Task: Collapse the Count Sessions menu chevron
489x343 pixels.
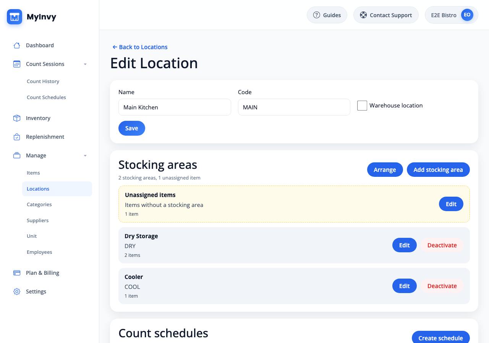Action: (85, 64)
